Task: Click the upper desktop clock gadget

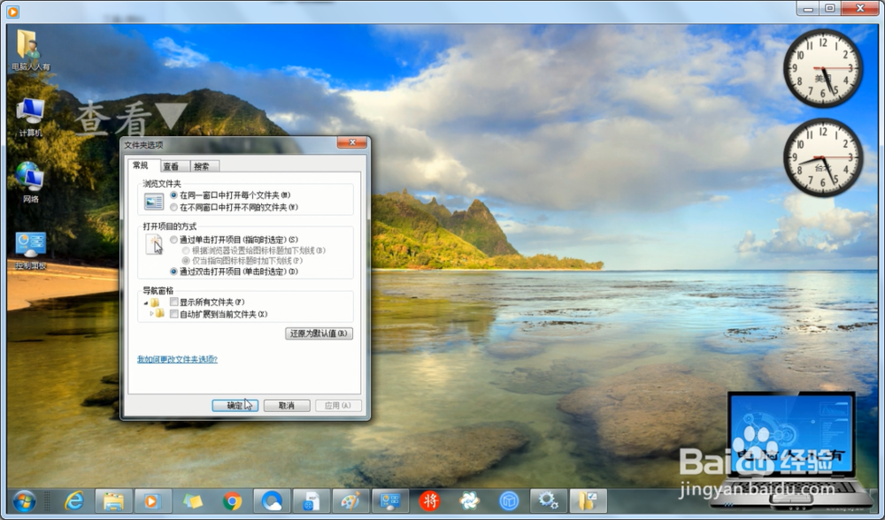Action: point(823,68)
